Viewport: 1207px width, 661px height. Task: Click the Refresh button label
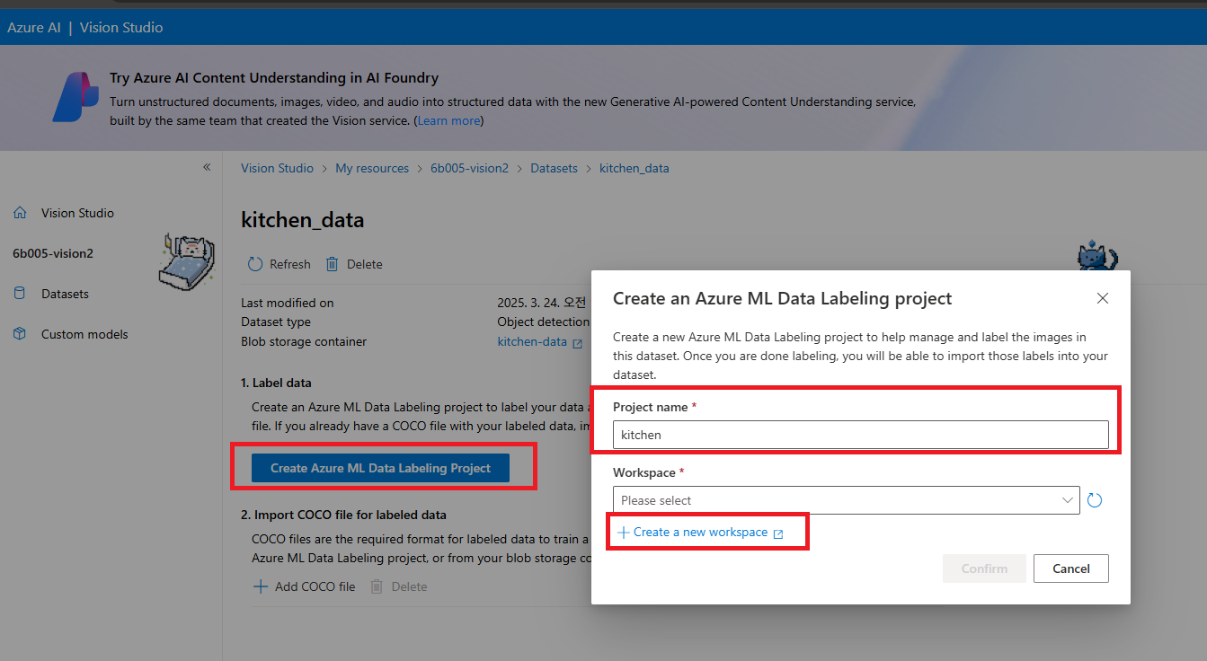[x=289, y=264]
